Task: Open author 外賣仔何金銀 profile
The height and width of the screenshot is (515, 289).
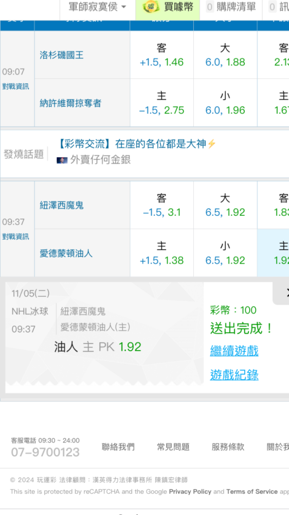Action: click(100, 160)
